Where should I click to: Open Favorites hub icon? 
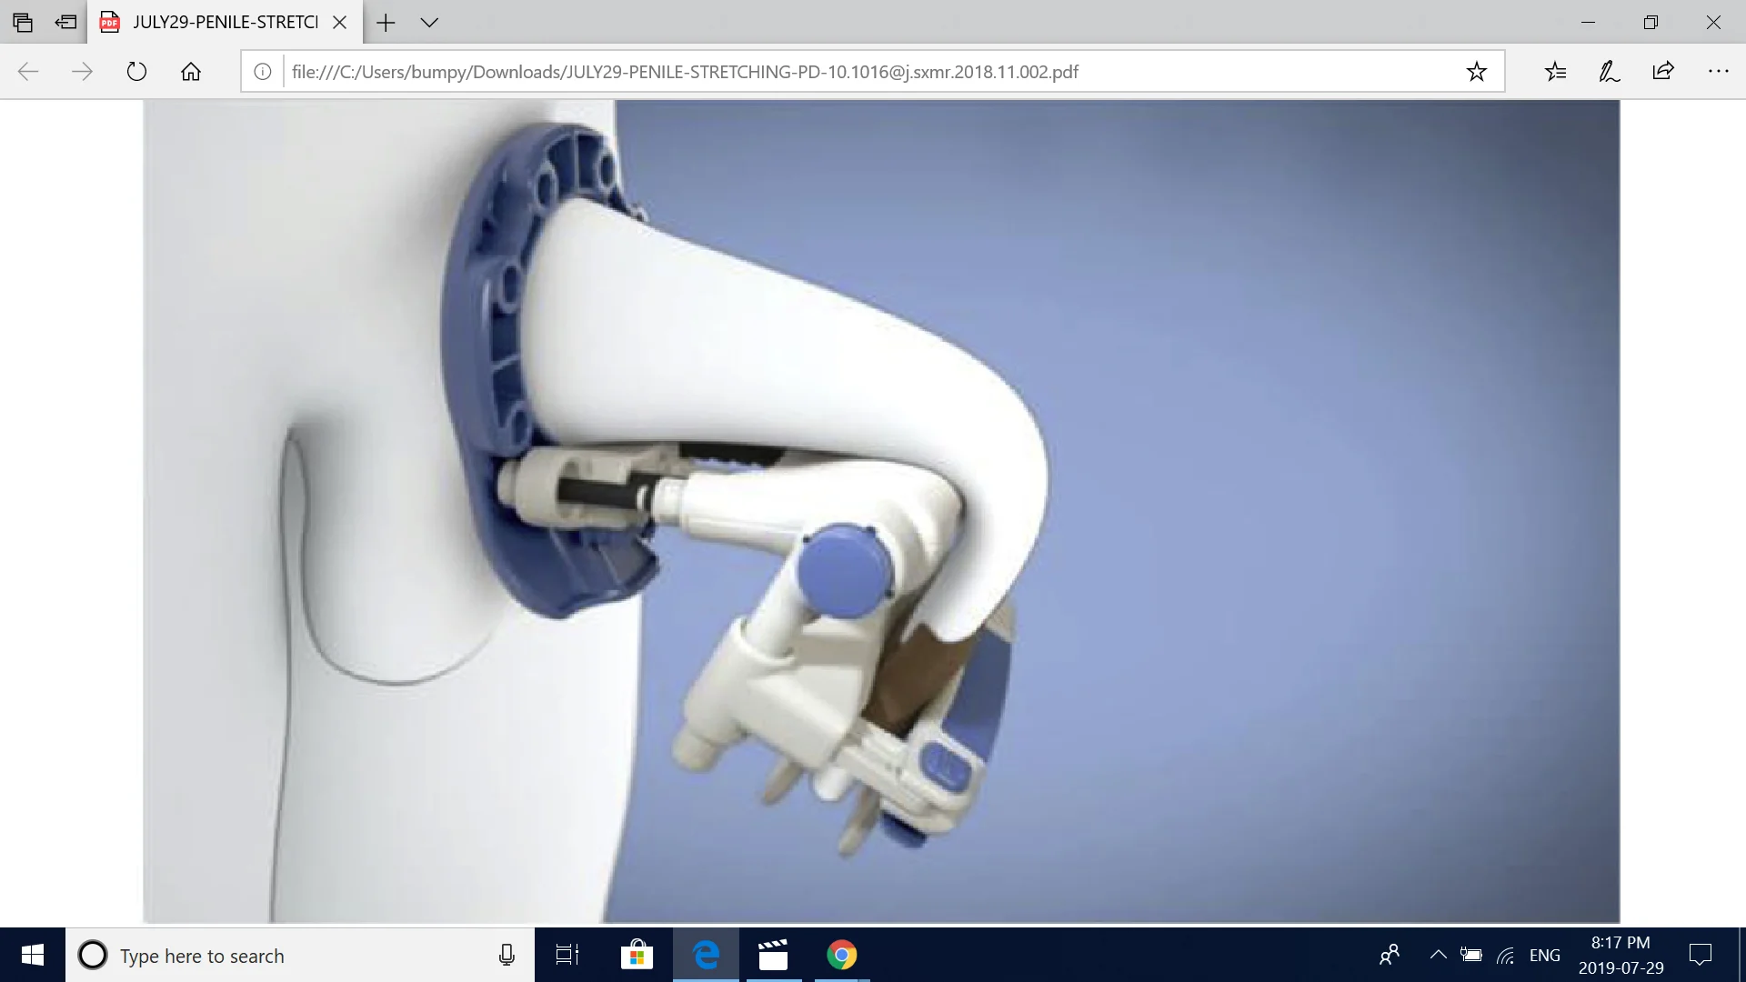click(1555, 72)
